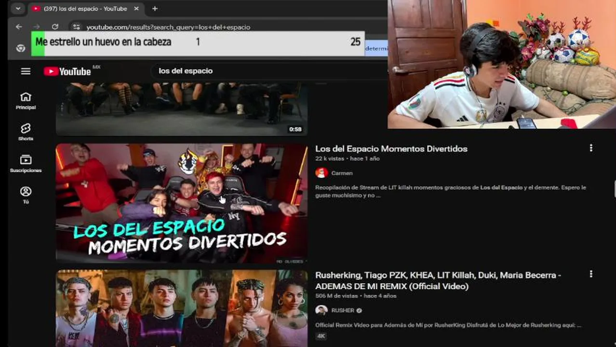
Task: Go to Principal in the sidebar
Action: 26,101
